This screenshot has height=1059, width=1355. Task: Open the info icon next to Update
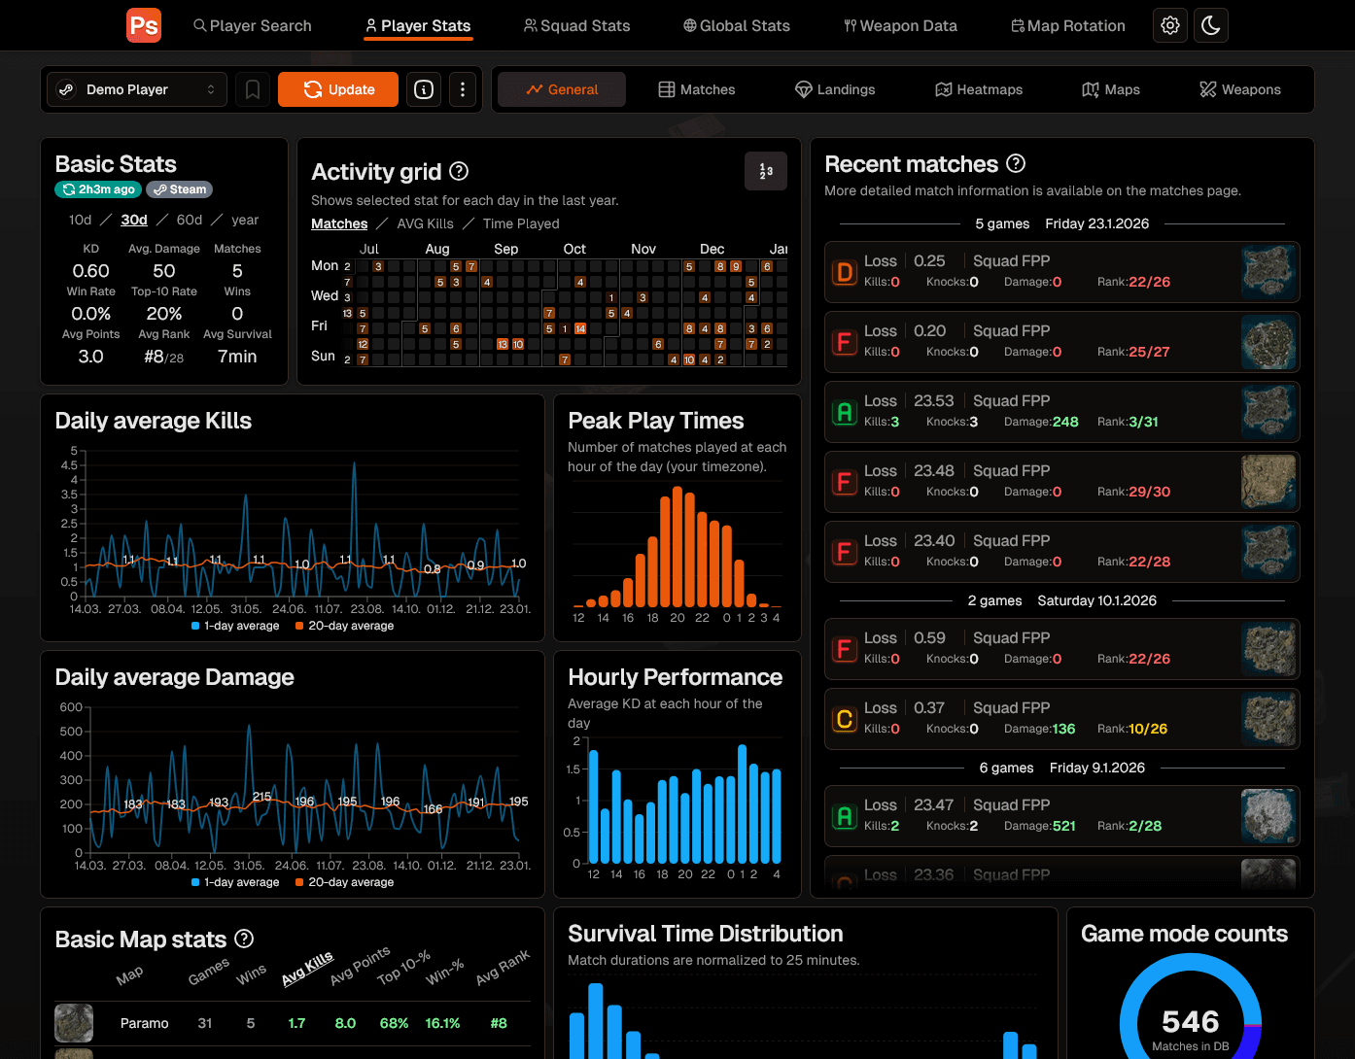(424, 89)
